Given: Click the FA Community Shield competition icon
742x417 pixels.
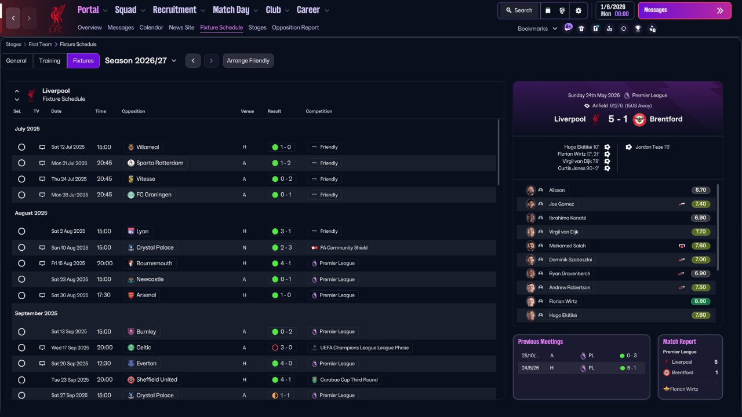Looking at the screenshot, I should coord(315,247).
